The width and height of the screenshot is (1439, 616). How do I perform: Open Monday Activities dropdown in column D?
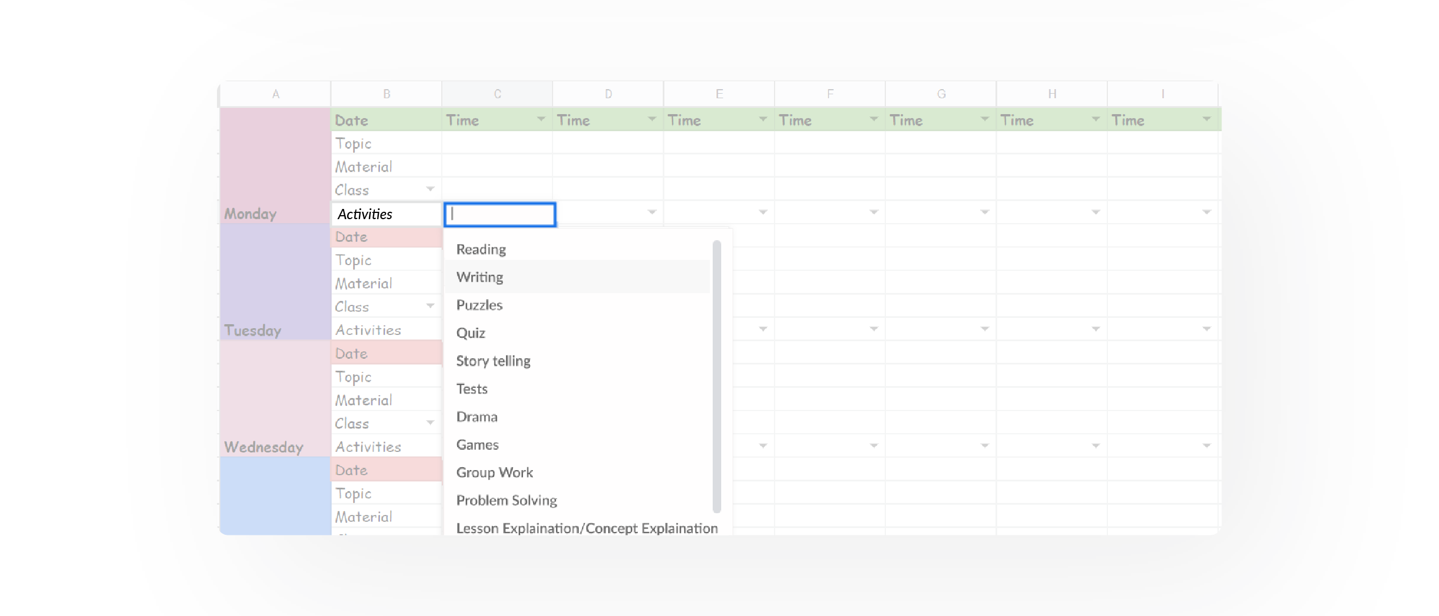[x=652, y=212]
